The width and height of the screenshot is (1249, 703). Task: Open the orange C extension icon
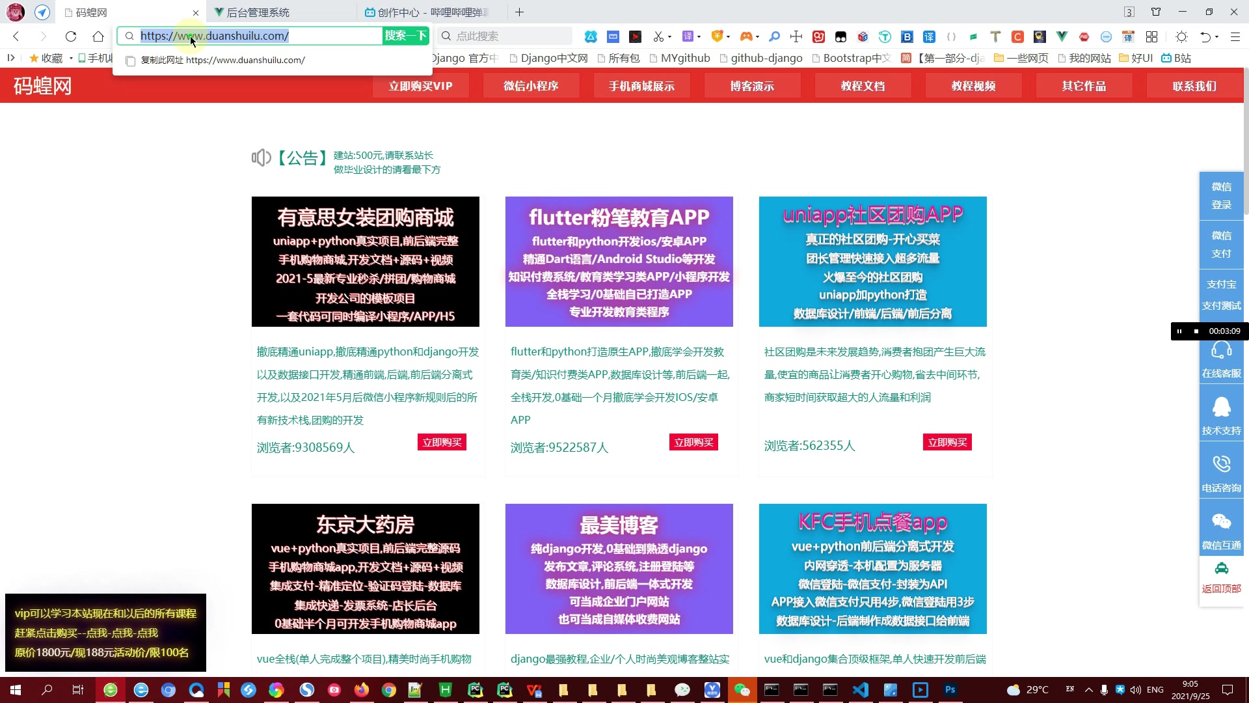point(1018,36)
